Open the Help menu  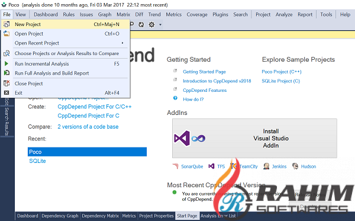pos(345,14)
